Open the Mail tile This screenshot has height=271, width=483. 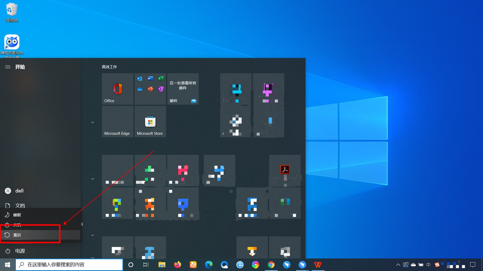click(183, 89)
